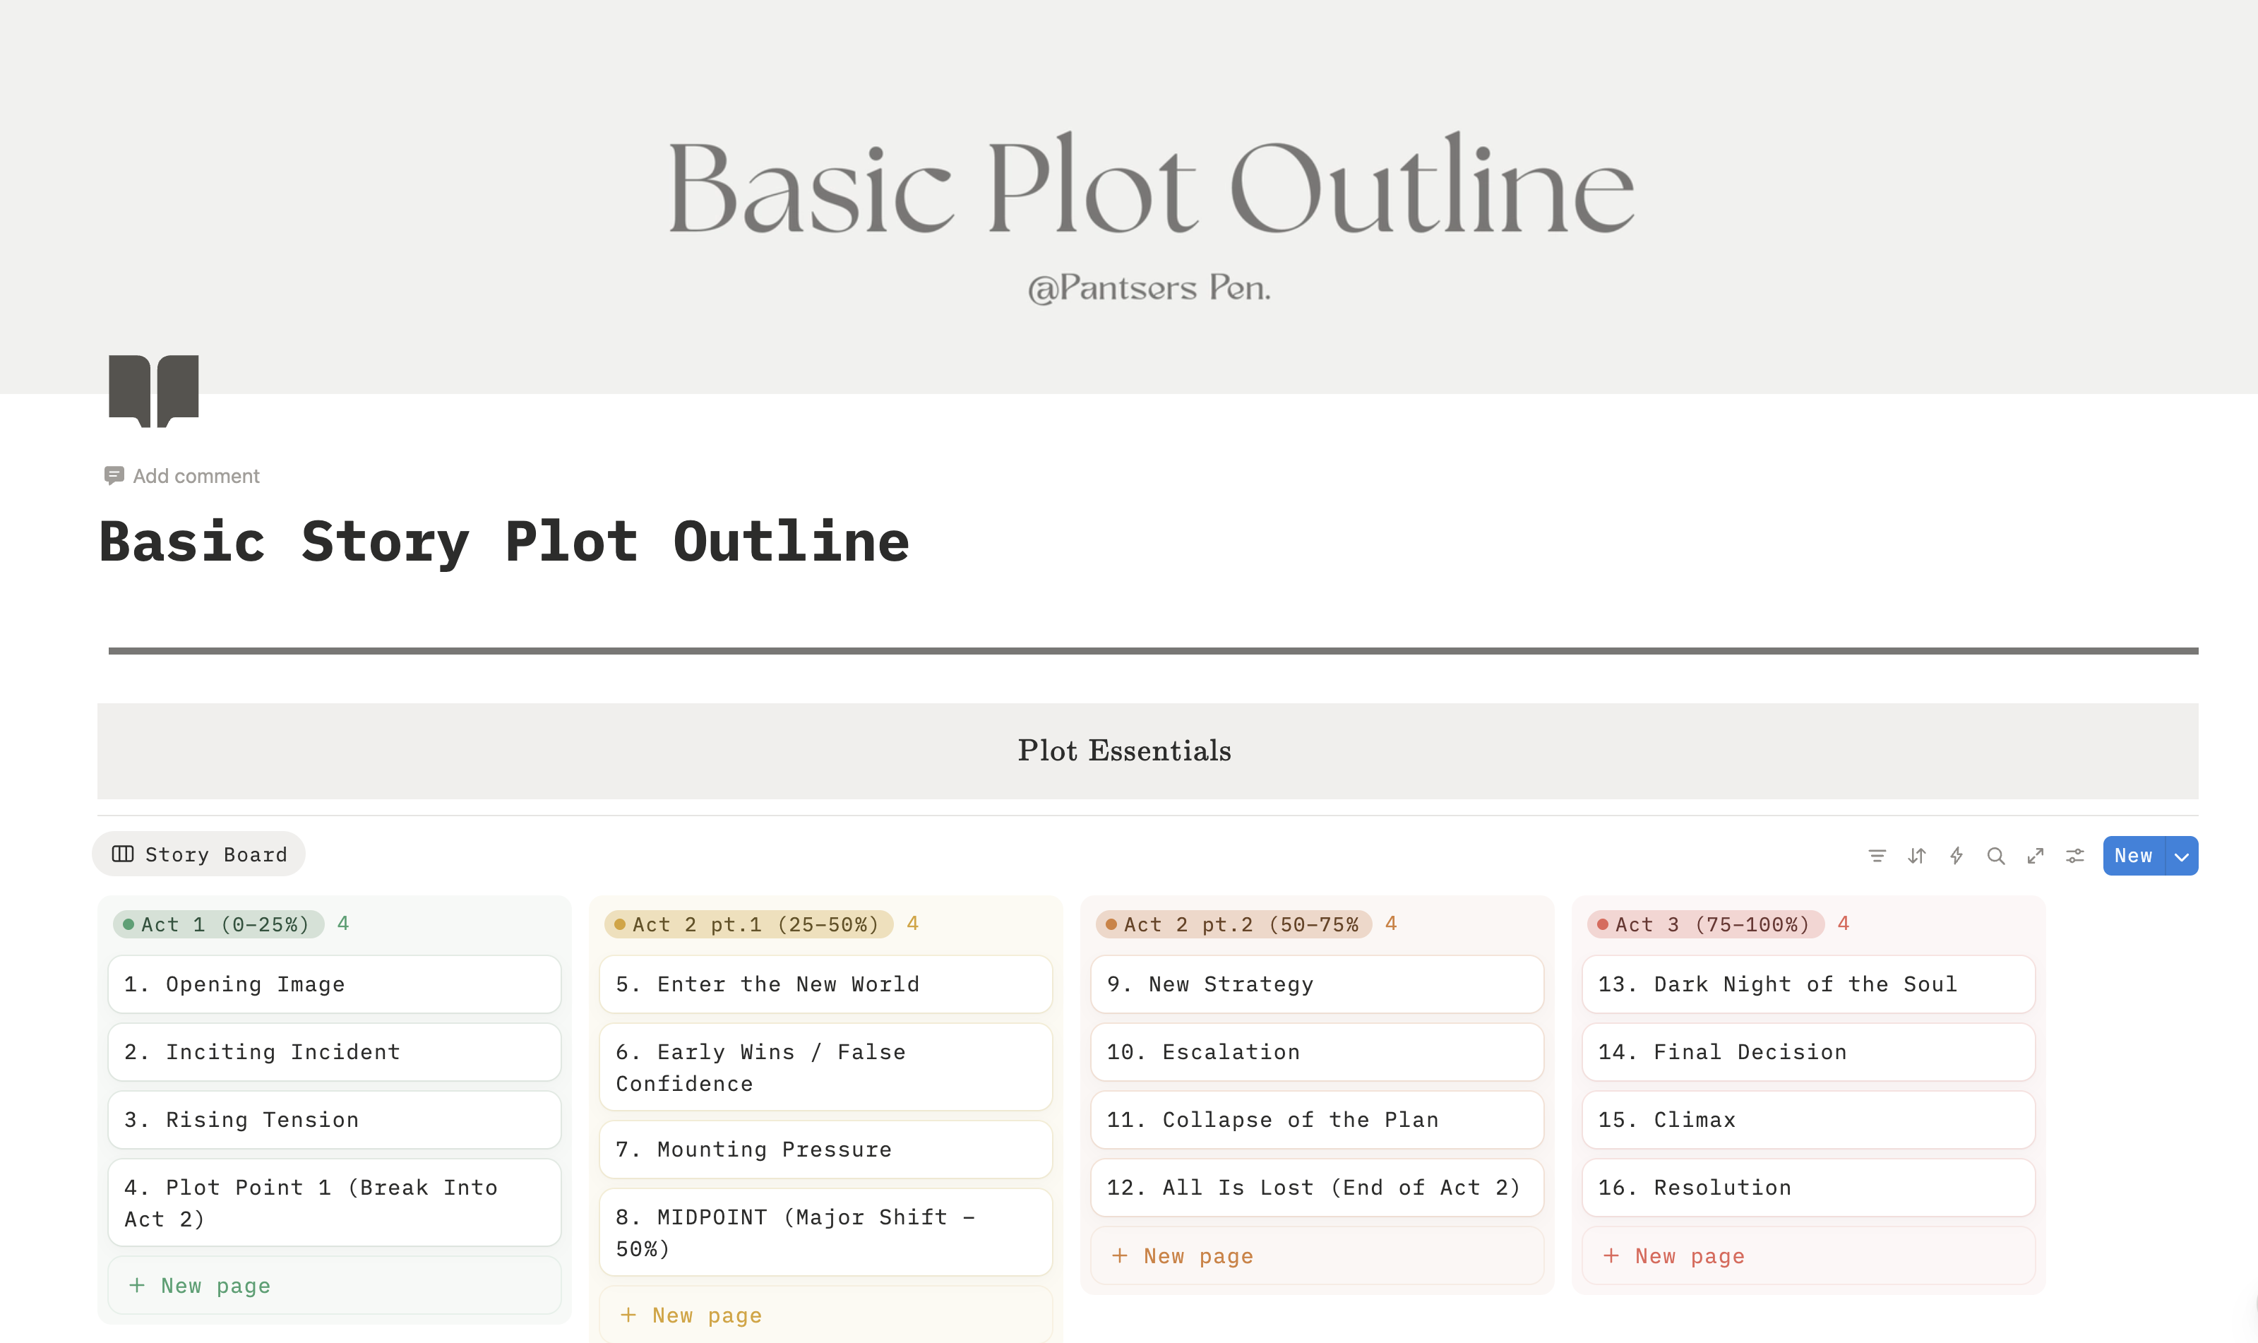Open the 13. Dark Night of the Soul card
The width and height of the screenshot is (2258, 1343).
1808,984
